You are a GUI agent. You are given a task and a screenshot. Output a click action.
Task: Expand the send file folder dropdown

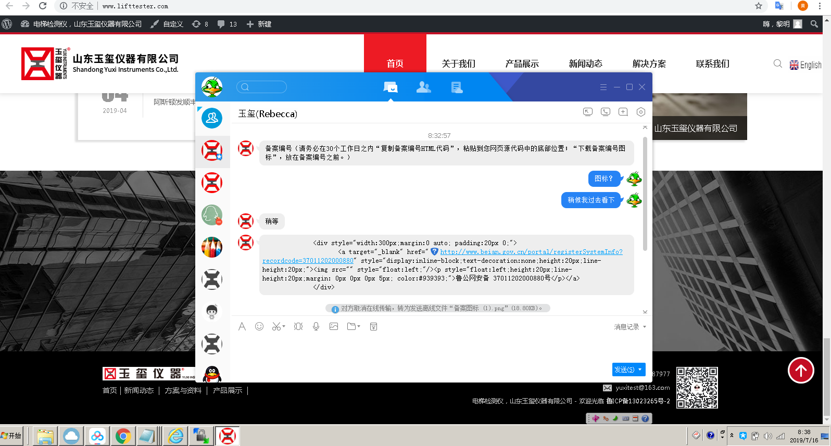pyautogui.click(x=359, y=327)
